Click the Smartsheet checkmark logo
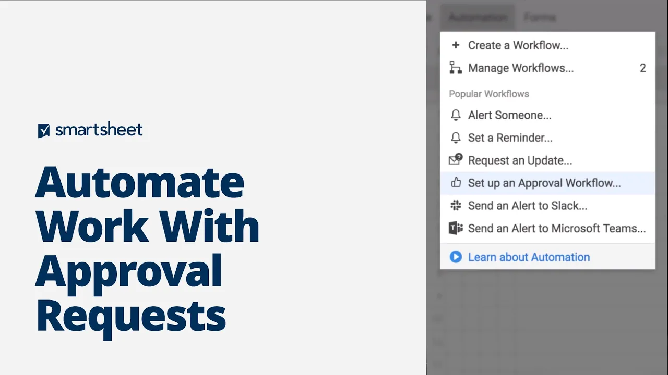Image resolution: width=668 pixels, height=375 pixels. (44, 131)
